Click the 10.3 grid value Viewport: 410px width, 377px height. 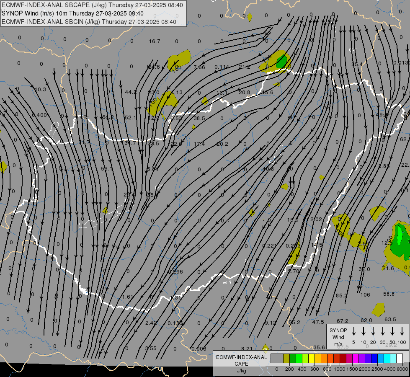click(x=40, y=90)
